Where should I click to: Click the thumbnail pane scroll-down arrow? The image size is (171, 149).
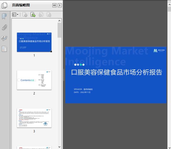click(60, 147)
